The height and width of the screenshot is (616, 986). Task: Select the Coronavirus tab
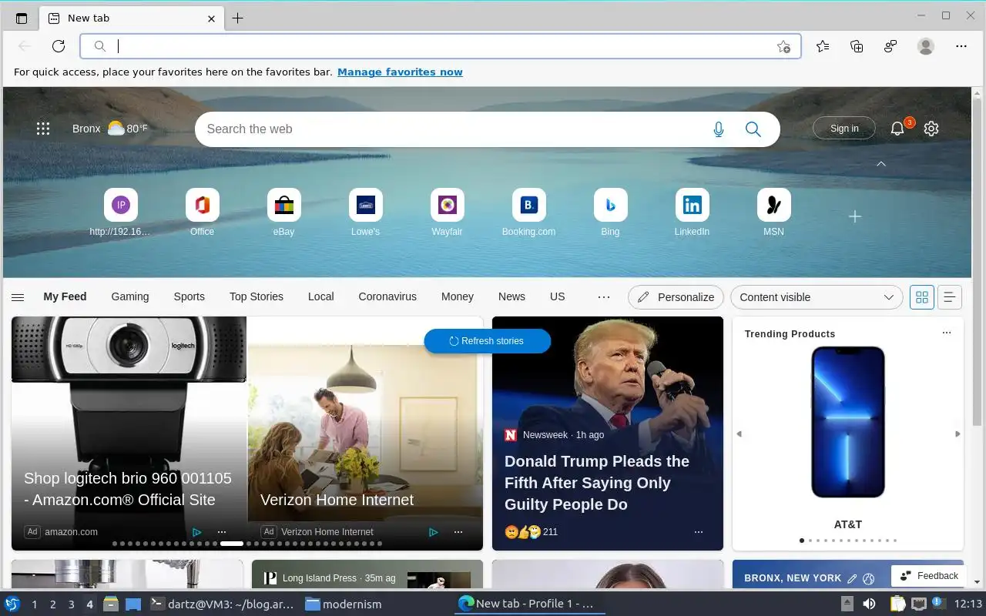point(387,296)
